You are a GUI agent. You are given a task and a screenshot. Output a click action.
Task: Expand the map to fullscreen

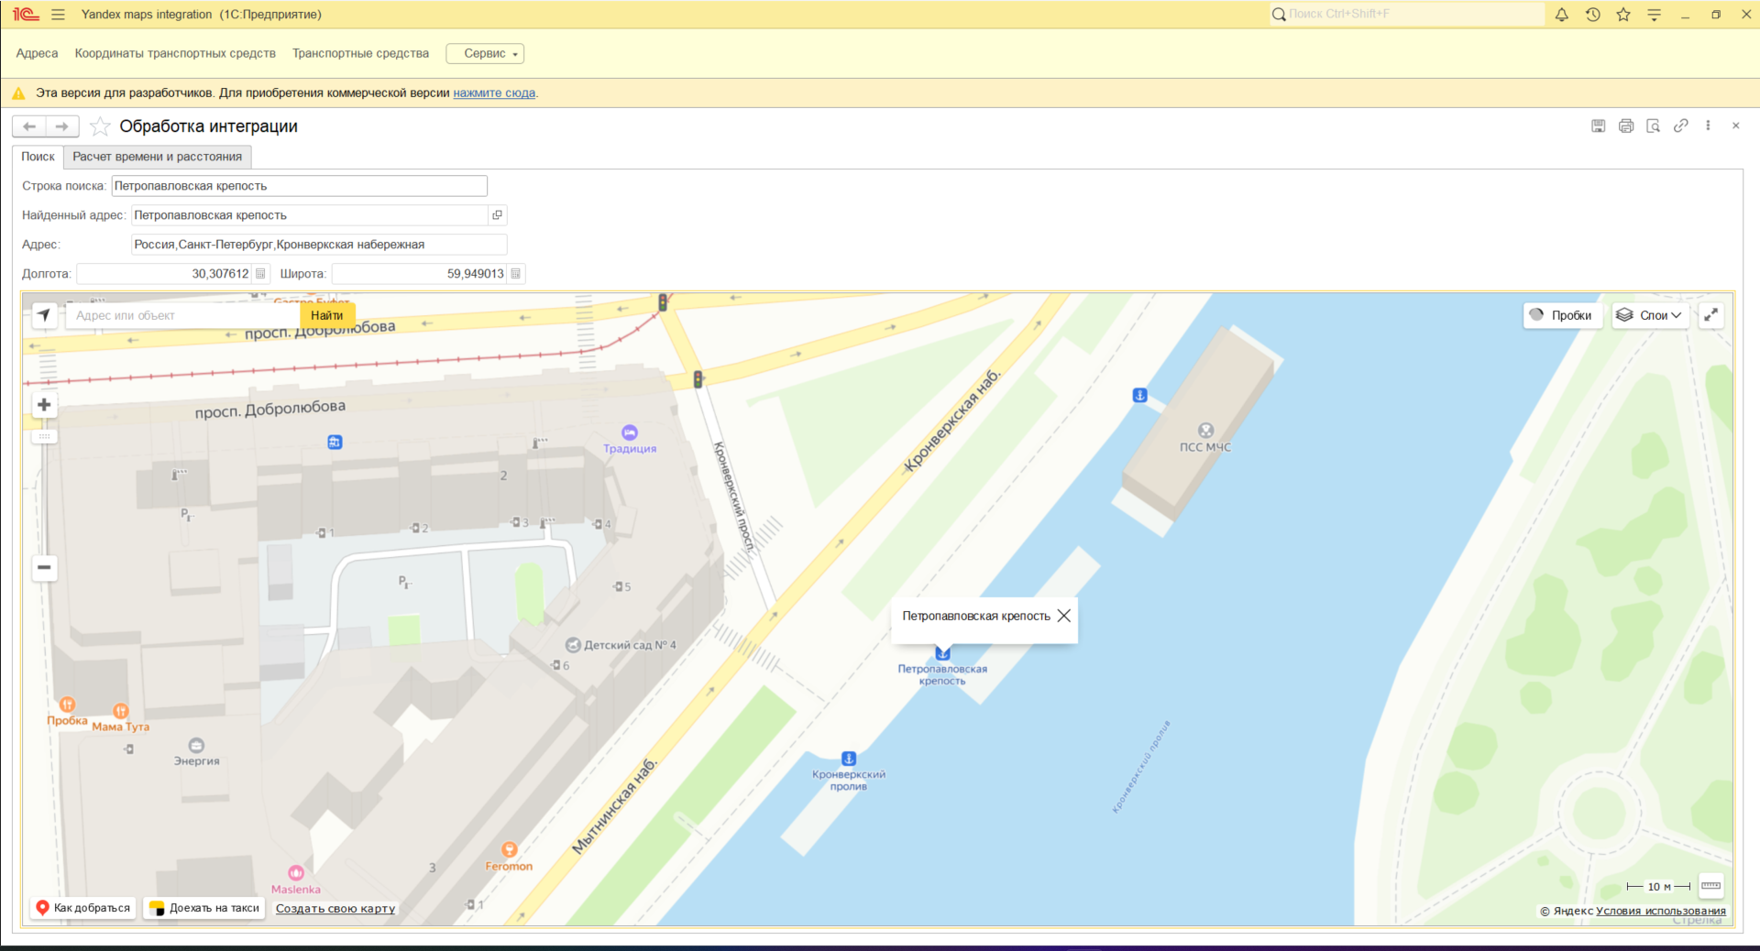1711,315
